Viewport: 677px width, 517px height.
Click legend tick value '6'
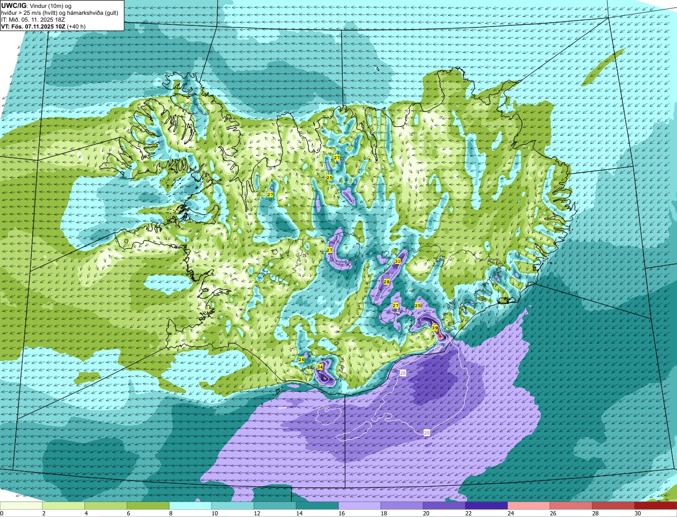click(x=128, y=513)
